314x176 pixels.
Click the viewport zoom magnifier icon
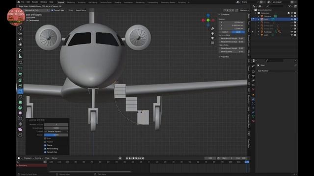[x=212, y=29]
